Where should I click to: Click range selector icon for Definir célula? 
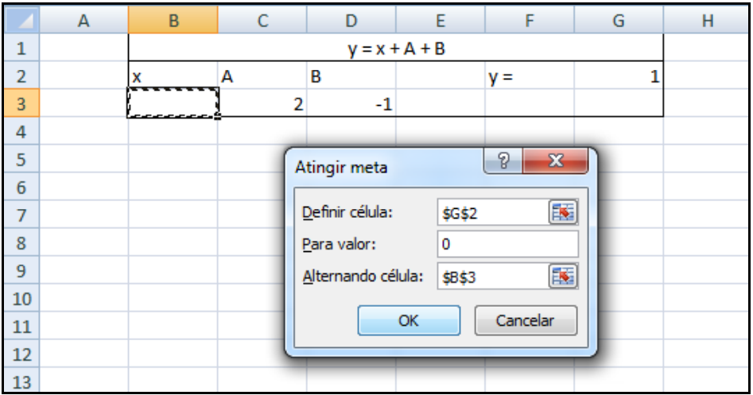tap(562, 212)
